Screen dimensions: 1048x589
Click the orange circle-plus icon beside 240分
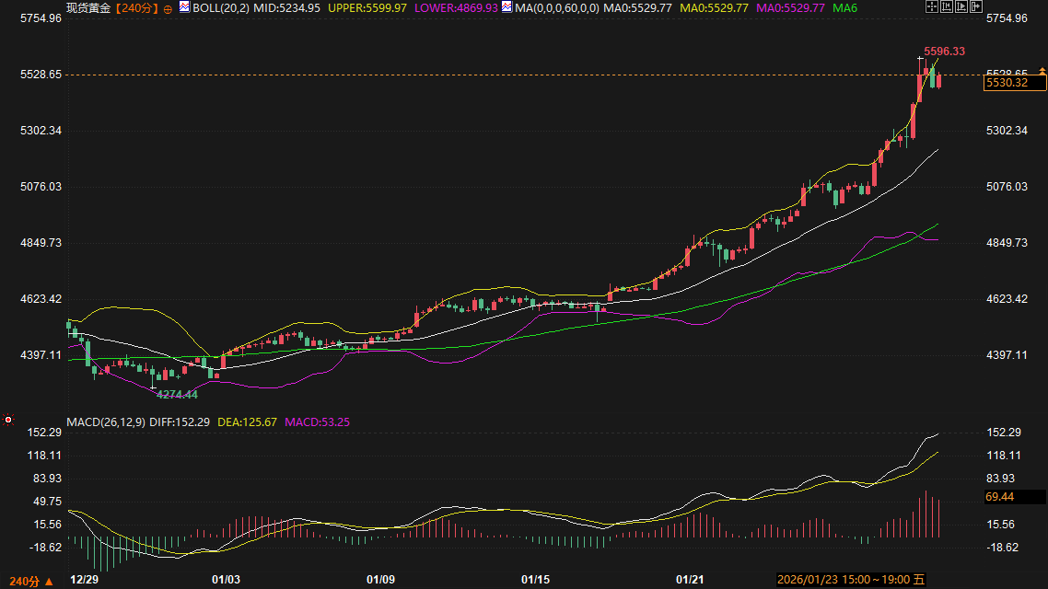(168, 8)
